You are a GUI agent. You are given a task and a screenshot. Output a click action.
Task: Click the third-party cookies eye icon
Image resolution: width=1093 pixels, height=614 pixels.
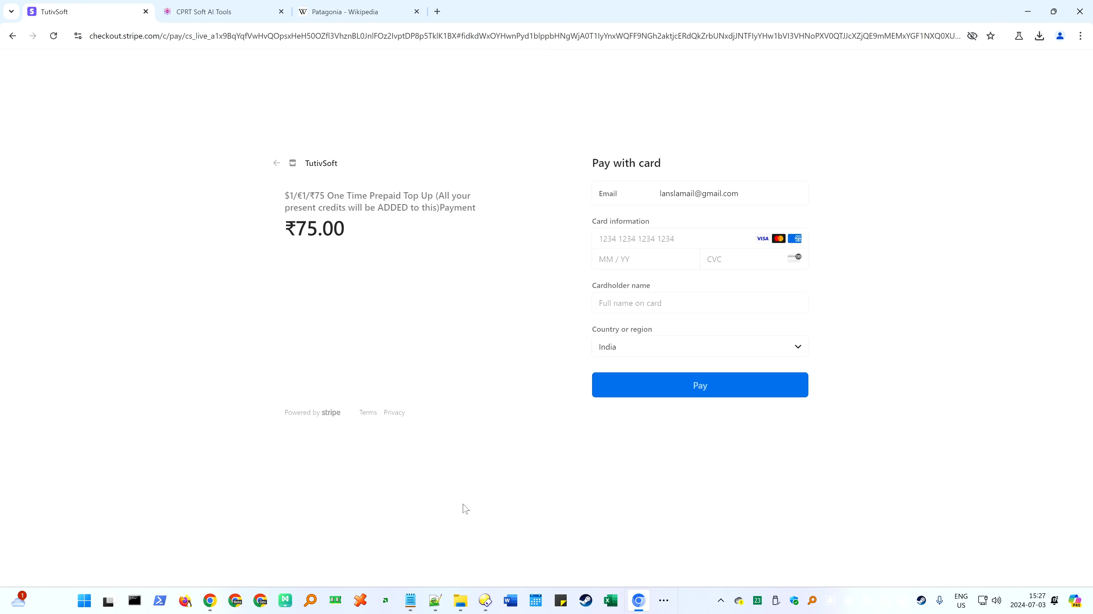972,36
